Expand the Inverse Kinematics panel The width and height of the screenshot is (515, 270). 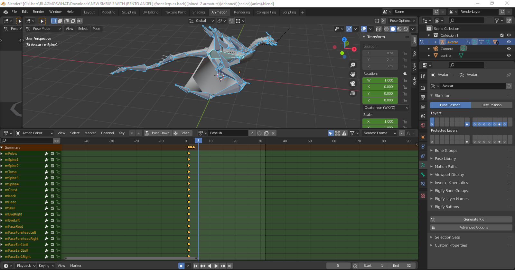451,183
